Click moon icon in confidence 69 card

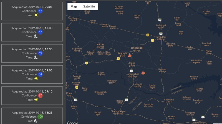pyautogui.click(x=36, y=57)
